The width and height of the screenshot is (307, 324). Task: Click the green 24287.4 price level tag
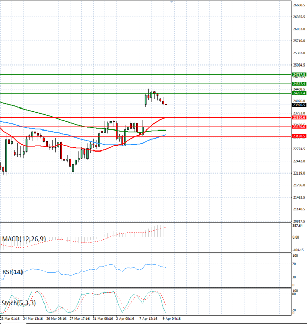299,93
